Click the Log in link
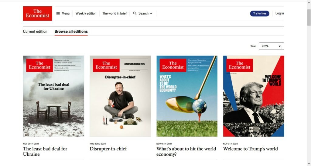 (x=279, y=13)
